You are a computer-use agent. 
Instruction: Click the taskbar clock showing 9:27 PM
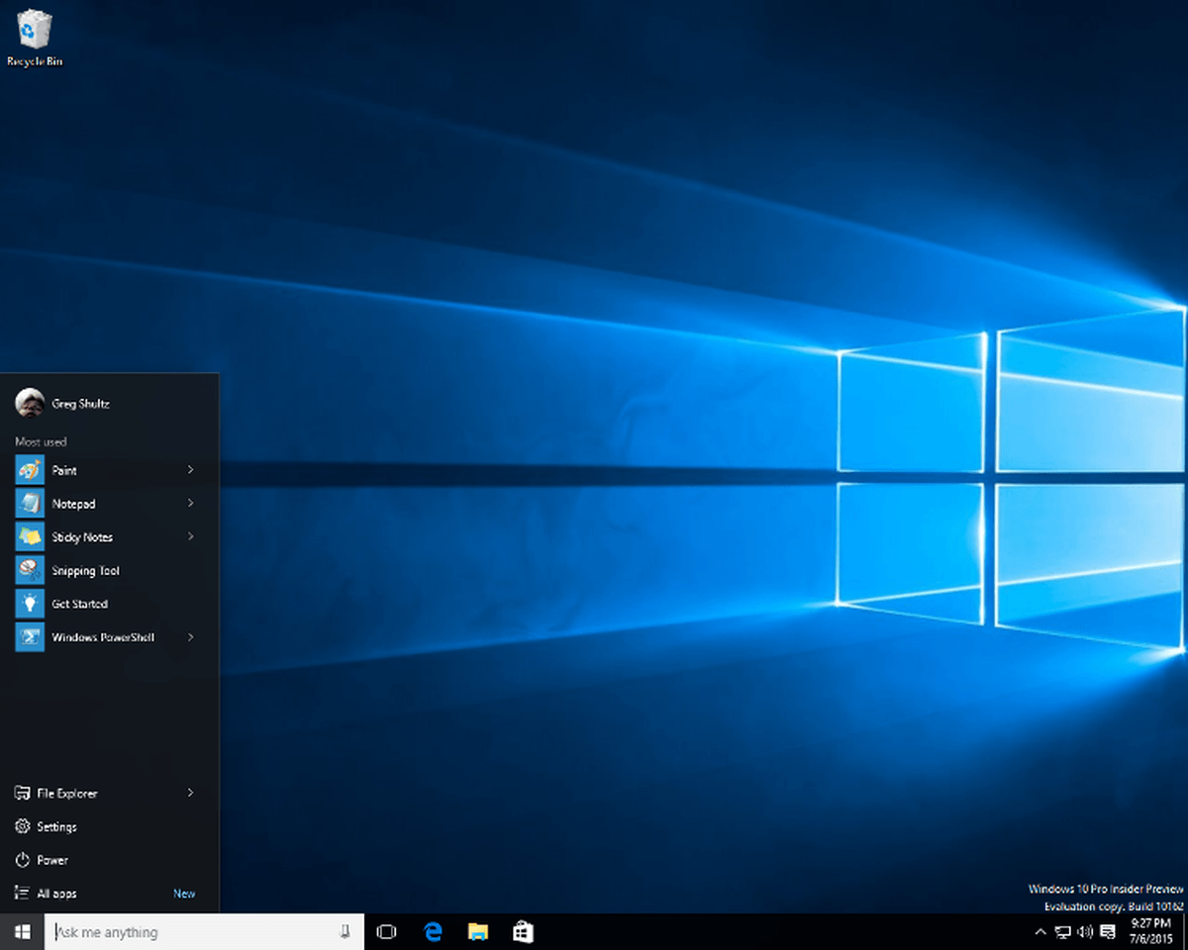(x=1150, y=931)
